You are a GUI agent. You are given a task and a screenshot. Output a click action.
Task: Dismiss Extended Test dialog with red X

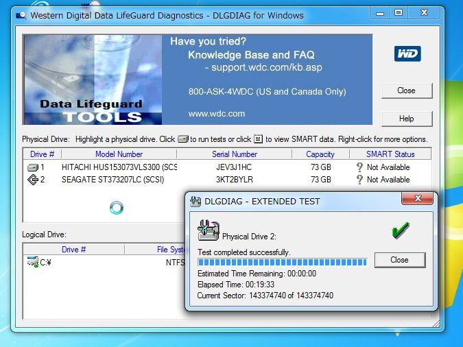click(418, 198)
